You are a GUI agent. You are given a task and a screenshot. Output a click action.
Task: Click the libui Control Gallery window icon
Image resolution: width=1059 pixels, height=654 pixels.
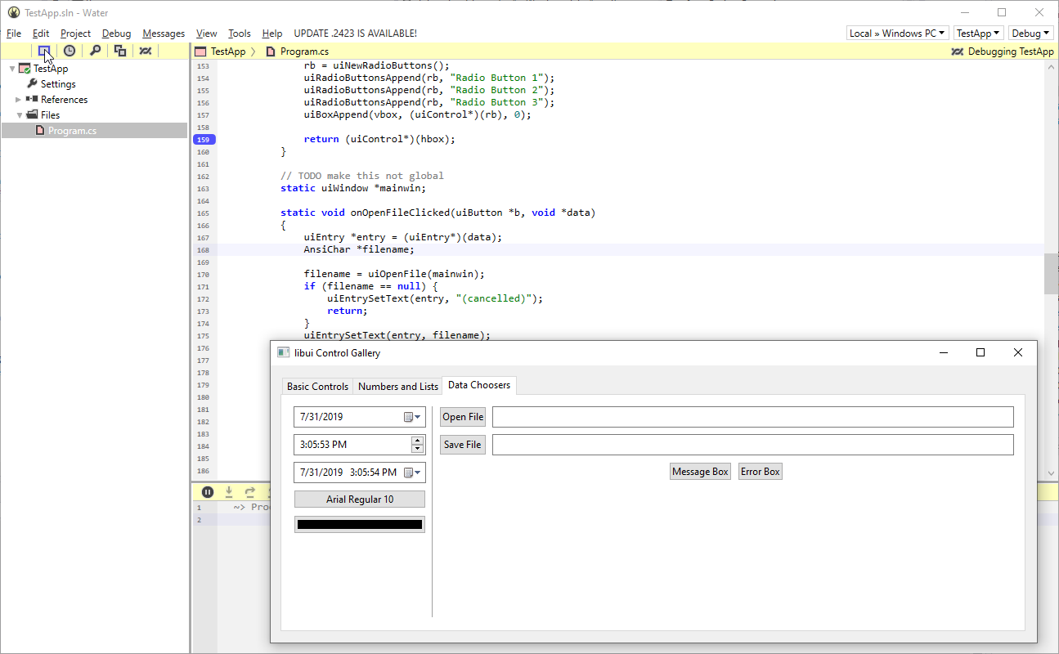click(x=284, y=352)
